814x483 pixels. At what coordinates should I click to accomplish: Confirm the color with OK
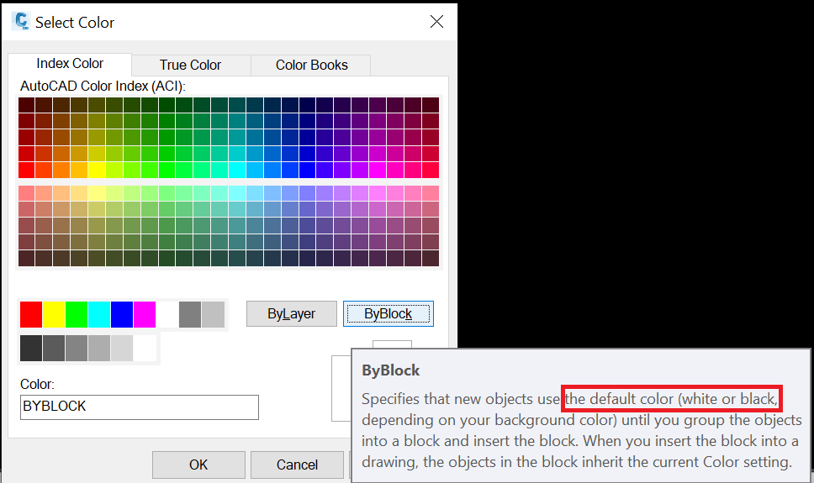coord(198,465)
